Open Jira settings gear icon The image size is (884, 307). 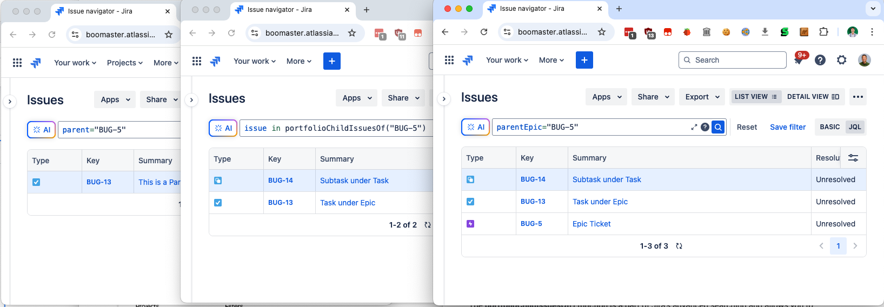pyautogui.click(x=842, y=60)
